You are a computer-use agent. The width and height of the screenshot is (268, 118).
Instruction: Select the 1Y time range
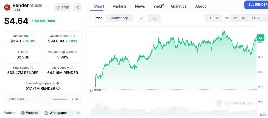click(235, 18)
